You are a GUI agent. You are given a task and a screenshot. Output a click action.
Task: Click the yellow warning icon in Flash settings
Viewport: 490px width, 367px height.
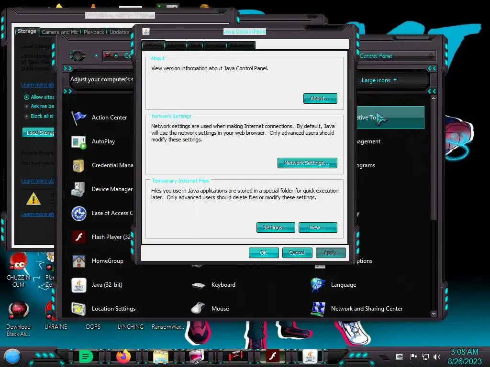[33, 199]
